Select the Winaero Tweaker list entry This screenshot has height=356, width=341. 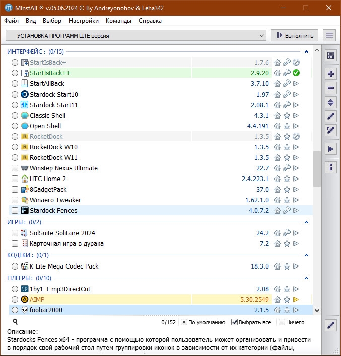pyautogui.click(x=161, y=200)
